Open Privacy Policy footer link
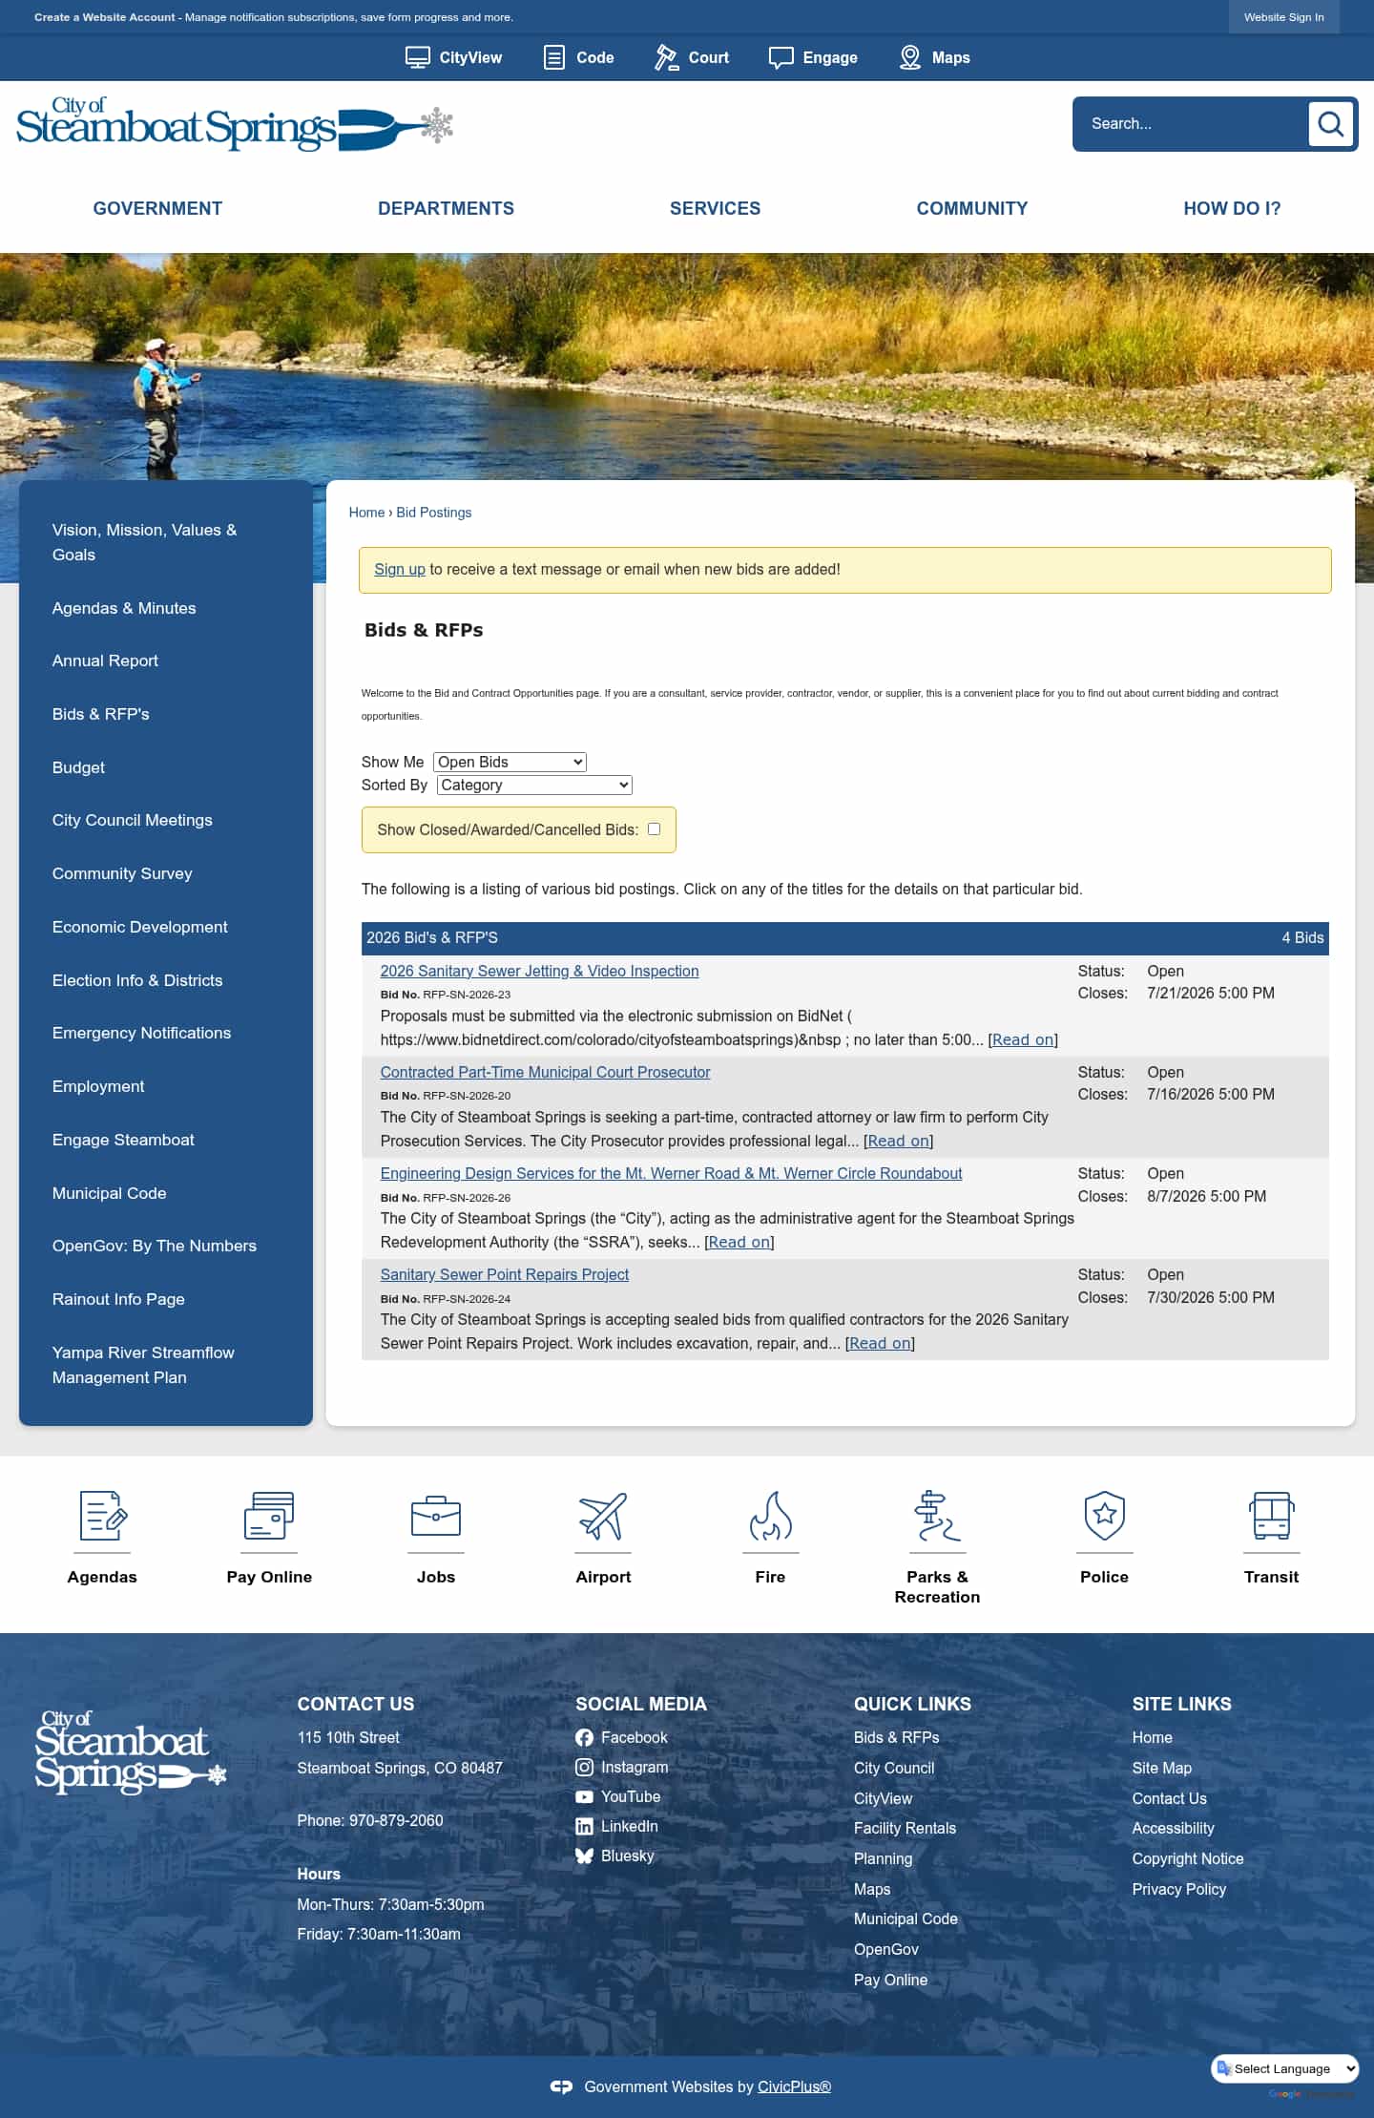 click(x=1178, y=1889)
